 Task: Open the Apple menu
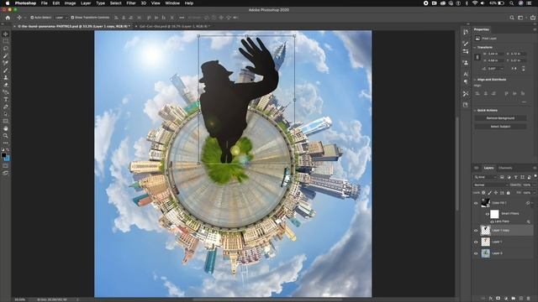[x=8, y=3]
